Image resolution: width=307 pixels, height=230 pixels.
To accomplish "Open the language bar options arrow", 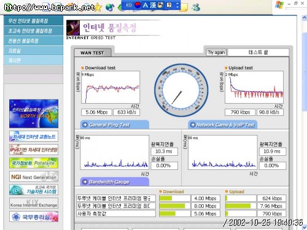I will (177, 5).
